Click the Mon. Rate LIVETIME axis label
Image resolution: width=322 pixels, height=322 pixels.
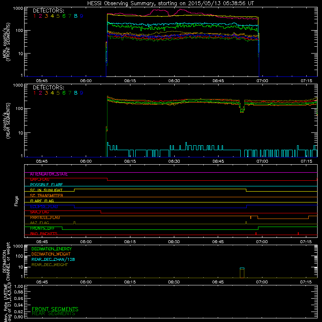pos(7,303)
